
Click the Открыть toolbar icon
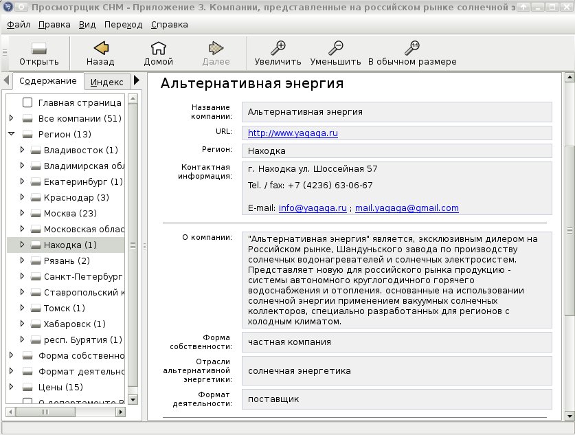point(39,54)
